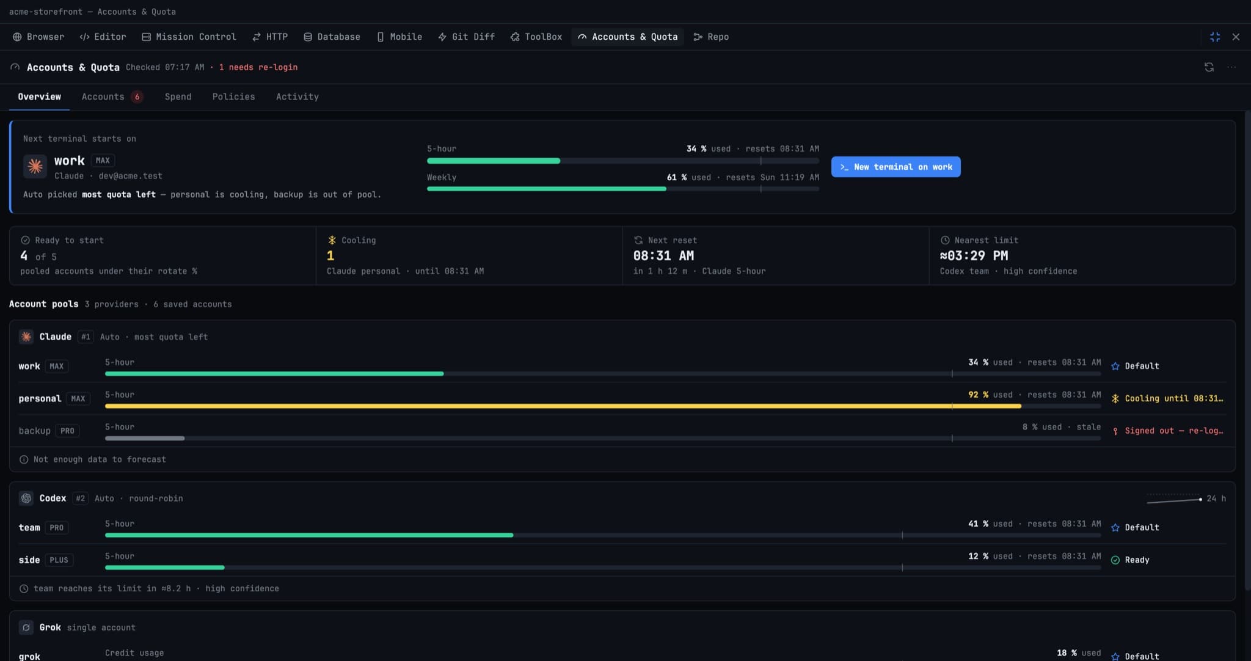Open the HTTP tab
Viewport: 1251px width, 661px height.
pos(270,37)
